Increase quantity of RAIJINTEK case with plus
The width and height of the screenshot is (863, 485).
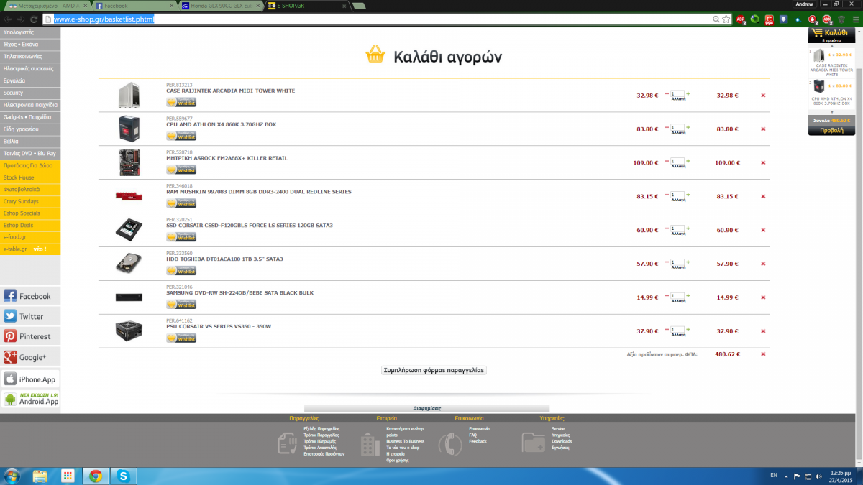point(688,93)
